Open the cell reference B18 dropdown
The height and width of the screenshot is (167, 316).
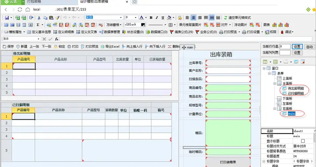click(x=38, y=39)
